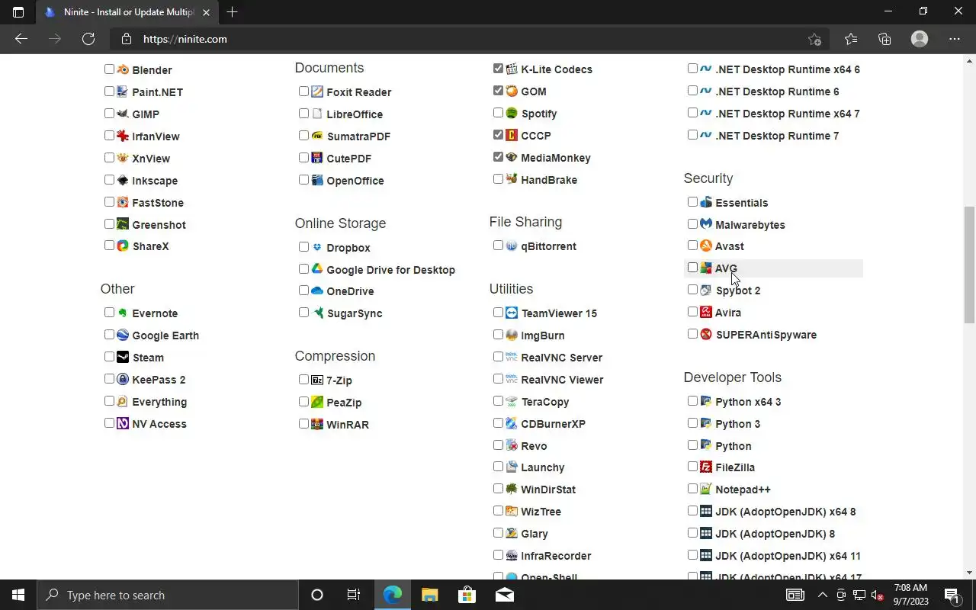This screenshot has width=976, height=610.
Task: Click the muted volume tray icon
Action: click(878, 595)
